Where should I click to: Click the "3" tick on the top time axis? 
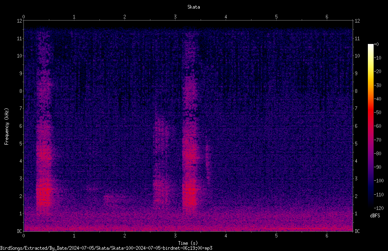[175, 17]
